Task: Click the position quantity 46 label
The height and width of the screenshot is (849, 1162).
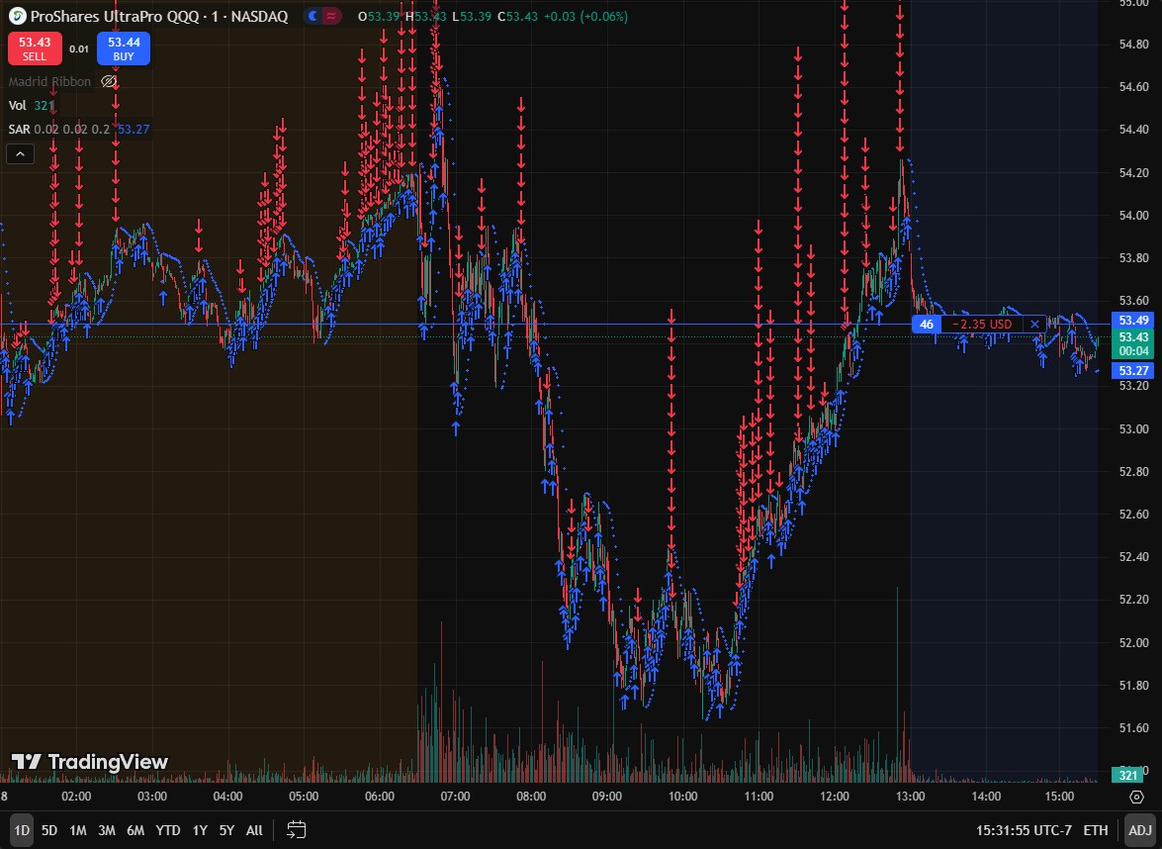Action: (927, 325)
